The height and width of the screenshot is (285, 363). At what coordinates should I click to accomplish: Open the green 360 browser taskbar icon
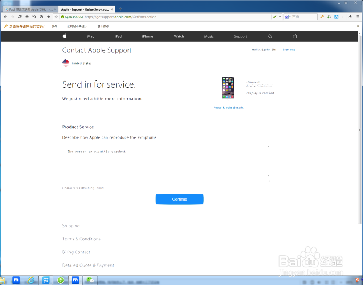click(x=61, y=280)
